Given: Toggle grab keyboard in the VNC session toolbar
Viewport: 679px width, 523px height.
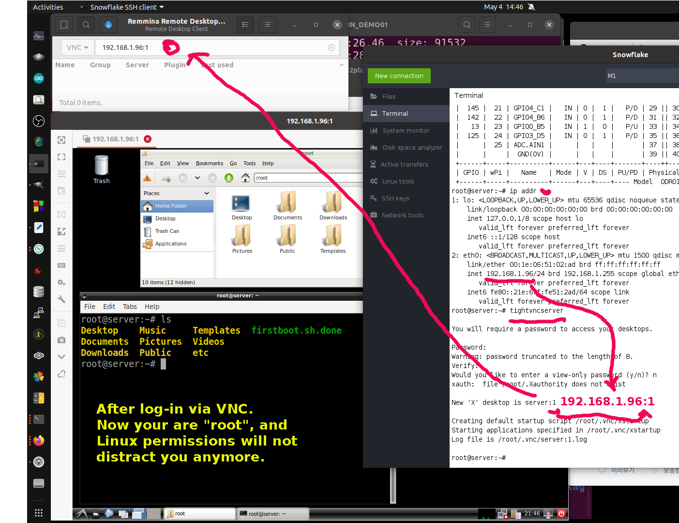Looking at the screenshot, I should 61,265.
